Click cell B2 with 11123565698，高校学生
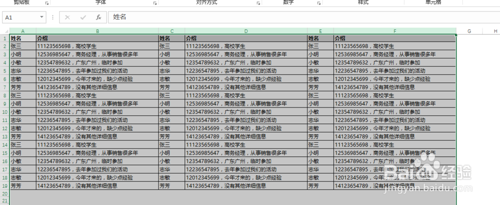The width and height of the screenshot is (500, 205). (x=97, y=46)
